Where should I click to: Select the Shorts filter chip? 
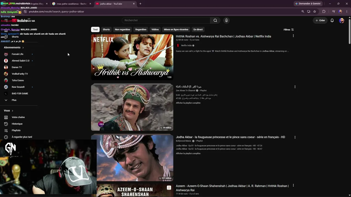pos(106,30)
